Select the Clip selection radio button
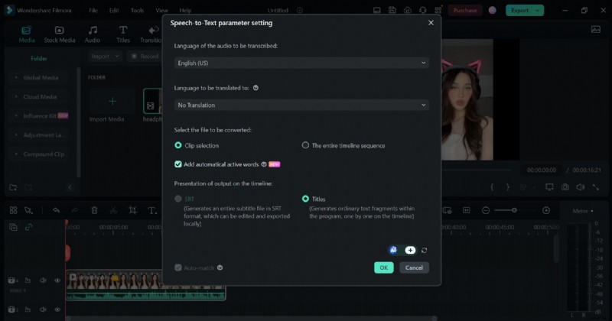Screen dimensions: 612x321 [x=178, y=145]
